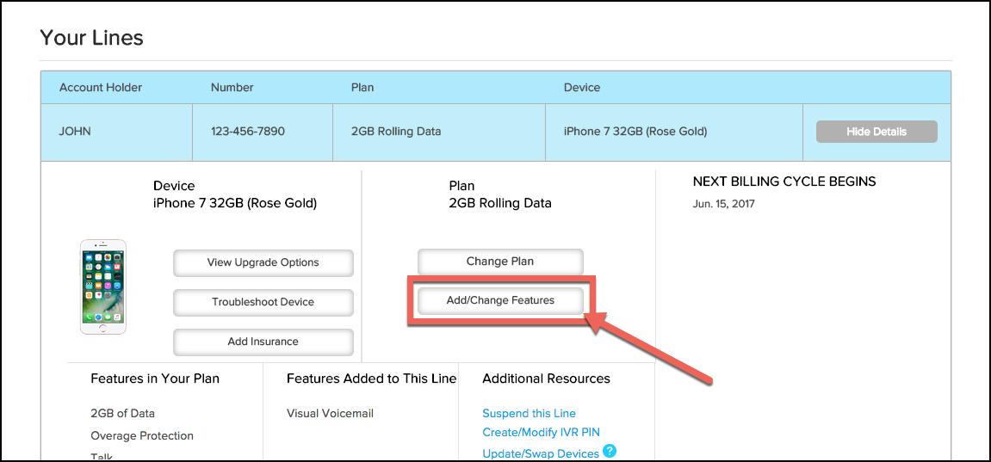This screenshot has height=462, width=991.
Task: Follow the Suspend this Line link
Action: coord(529,413)
